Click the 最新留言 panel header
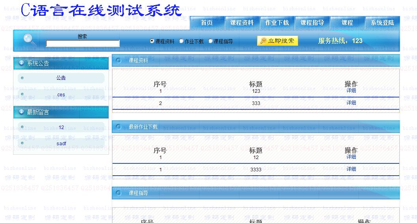417x223 pixels. [61, 112]
